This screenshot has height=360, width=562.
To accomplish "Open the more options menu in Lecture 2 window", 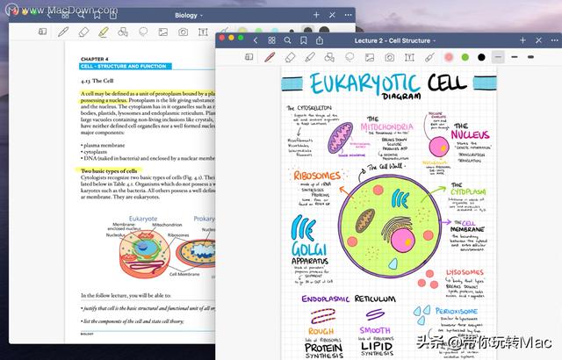I will pos(554,40).
